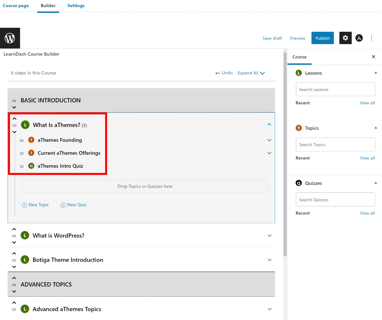This screenshot has width=382, height=320.
Task: Move ADVANCED TOPICS section down
Action: coord(14,291)
